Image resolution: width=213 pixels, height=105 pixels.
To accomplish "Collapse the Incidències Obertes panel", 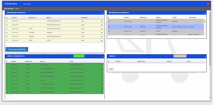I will click(103, 13).
